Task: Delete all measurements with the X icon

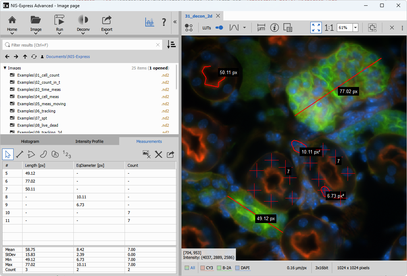Action: tap(159, 154)
